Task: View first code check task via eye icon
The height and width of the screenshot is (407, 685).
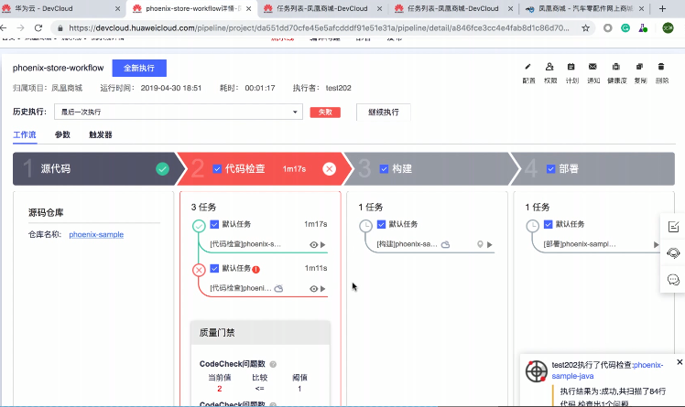Action: (x=313, y=245)
